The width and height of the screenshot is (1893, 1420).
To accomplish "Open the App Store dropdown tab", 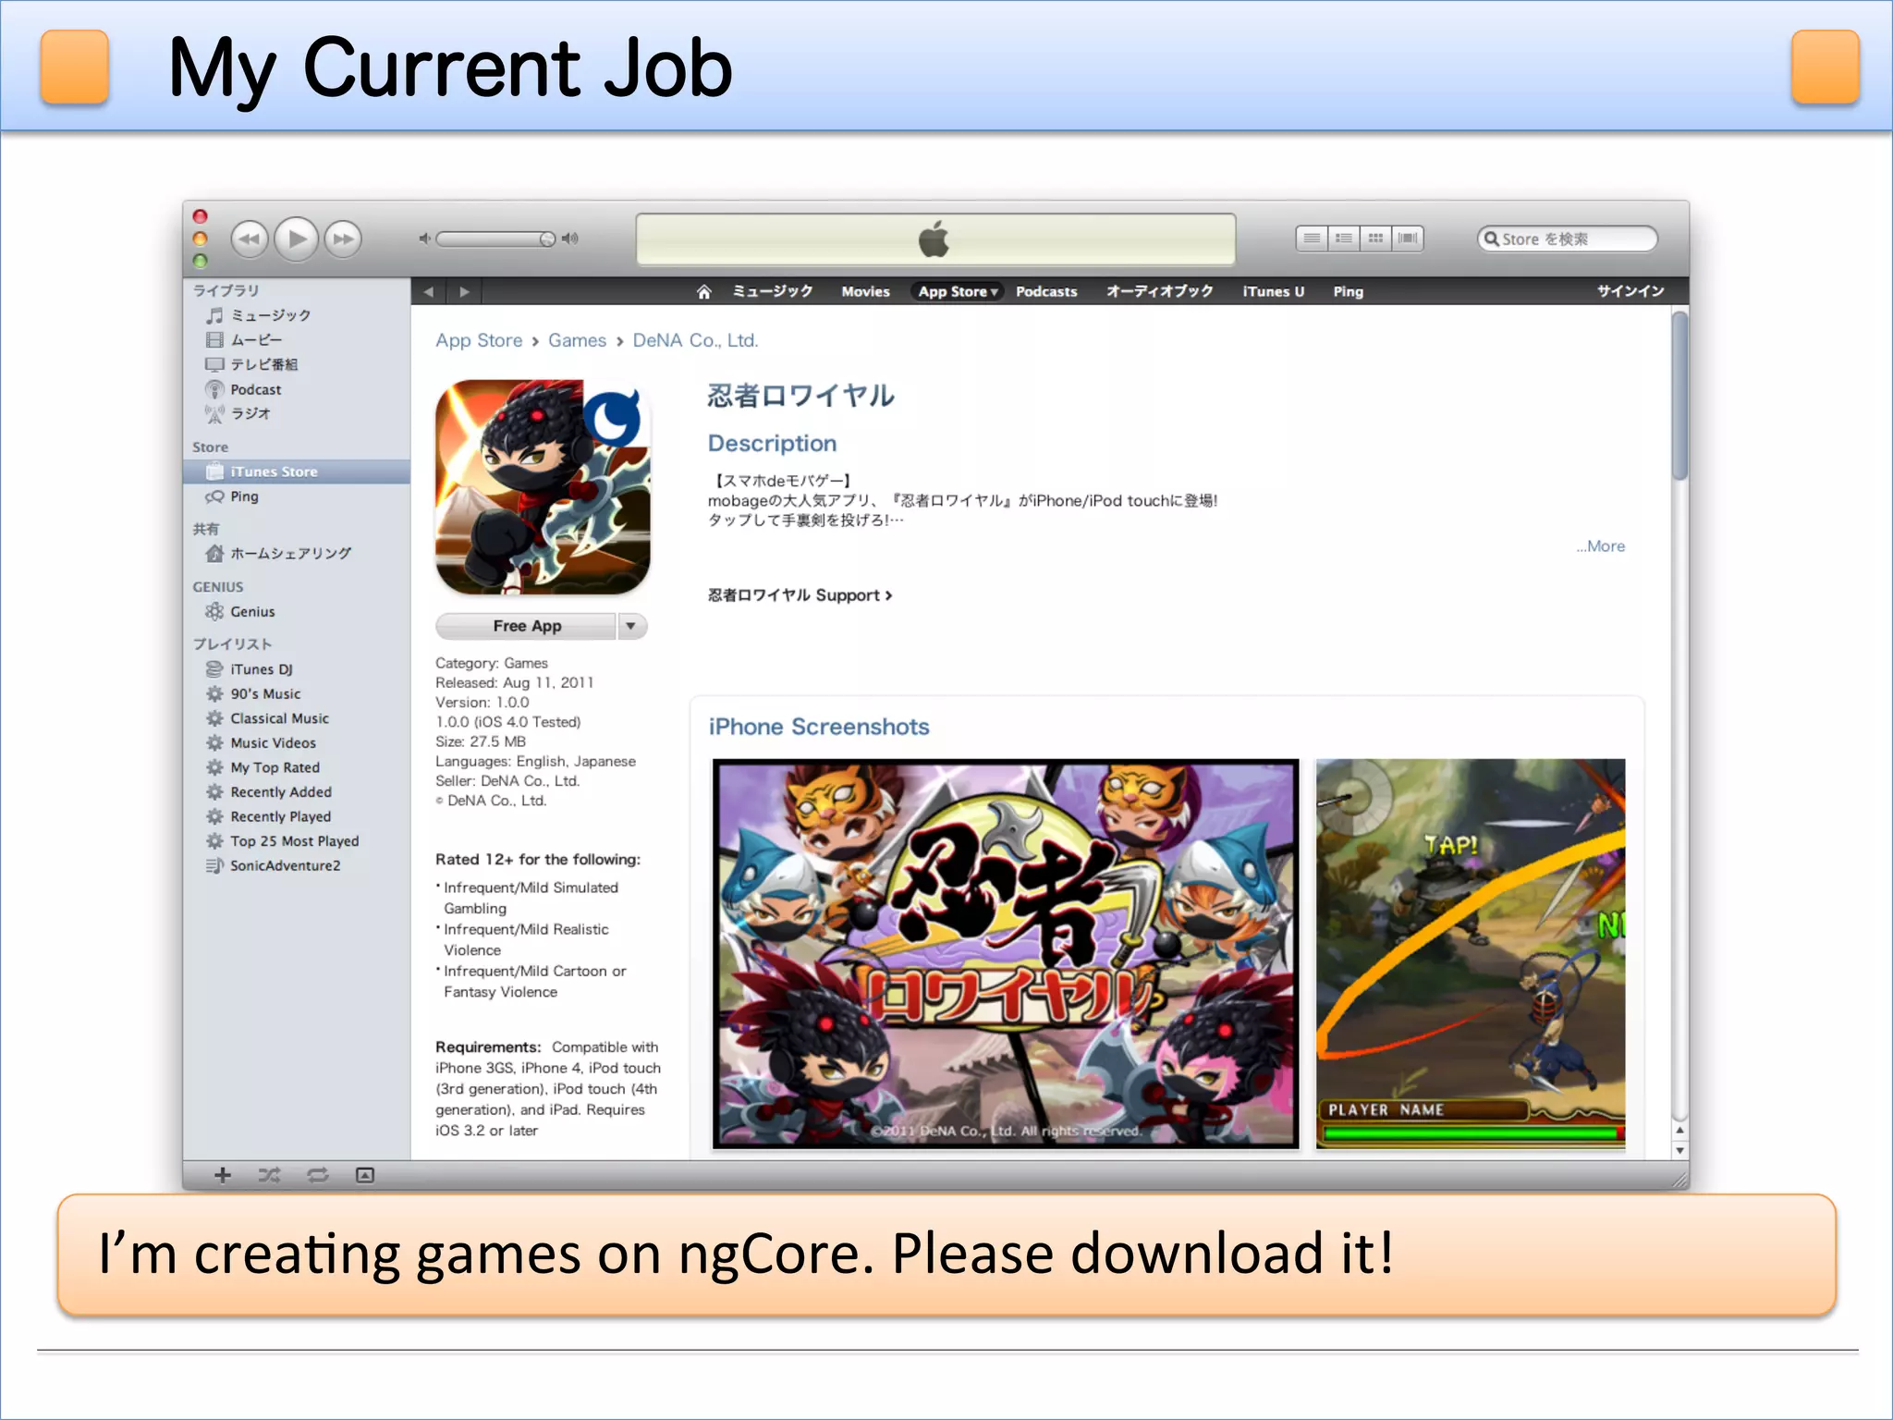I will [958, 291].
